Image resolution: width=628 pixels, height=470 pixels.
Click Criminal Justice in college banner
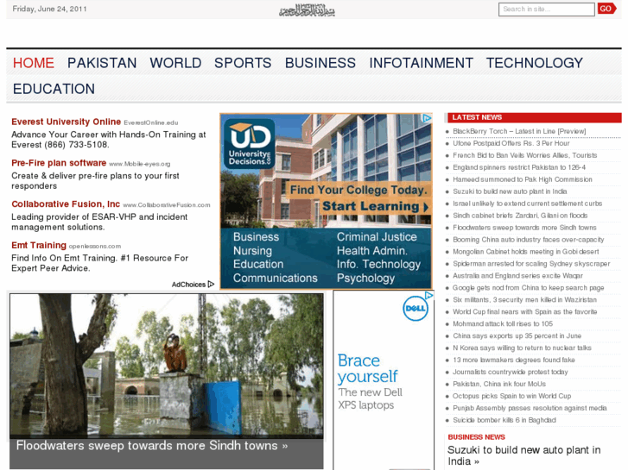[x=377, y=237]
